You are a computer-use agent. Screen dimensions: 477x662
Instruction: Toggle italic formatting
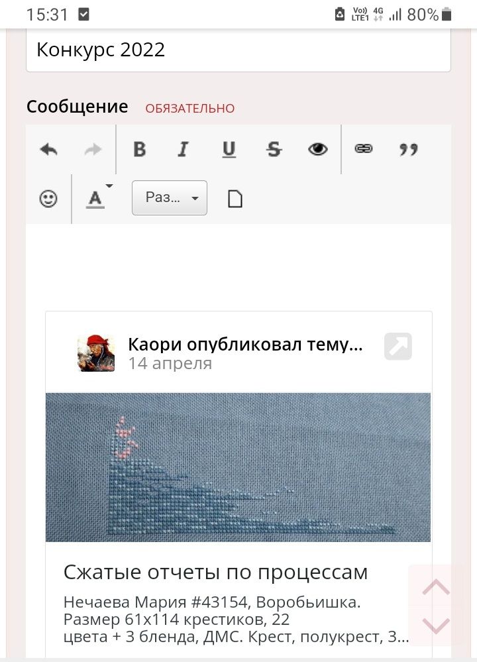tap(183, 150)
